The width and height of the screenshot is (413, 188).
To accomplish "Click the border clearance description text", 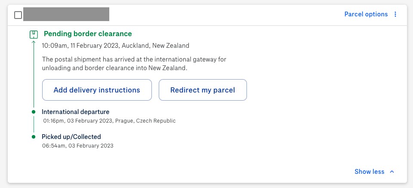I will 134,64.
